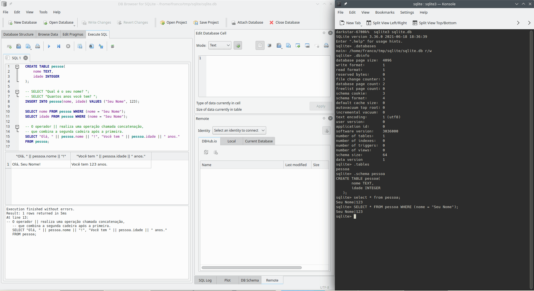This screenshot has width=534, height=291.
Task: Toggle word wrap in Edit Database Cell
Action: coord(260,45)
